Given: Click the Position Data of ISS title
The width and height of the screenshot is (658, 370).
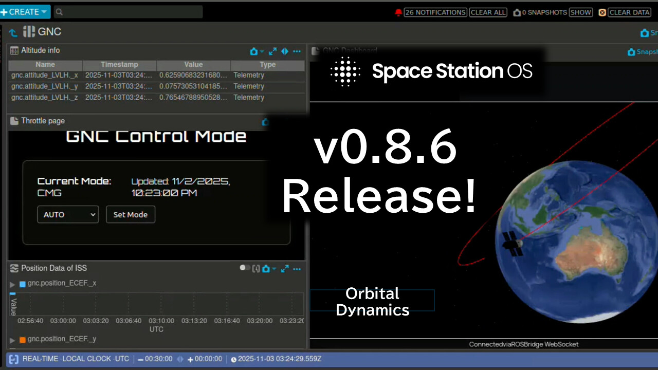Looking at the screenshot, I should [x=54, y=268].
